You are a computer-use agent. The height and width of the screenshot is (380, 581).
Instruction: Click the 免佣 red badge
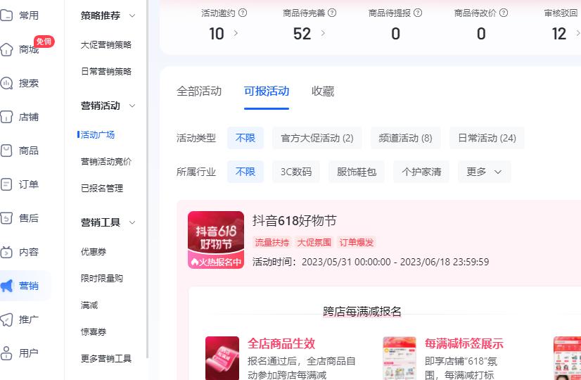[44, 41]
